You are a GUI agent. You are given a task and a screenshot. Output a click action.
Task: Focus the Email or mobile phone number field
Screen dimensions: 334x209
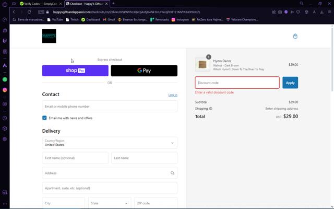[x=110, y=107]
